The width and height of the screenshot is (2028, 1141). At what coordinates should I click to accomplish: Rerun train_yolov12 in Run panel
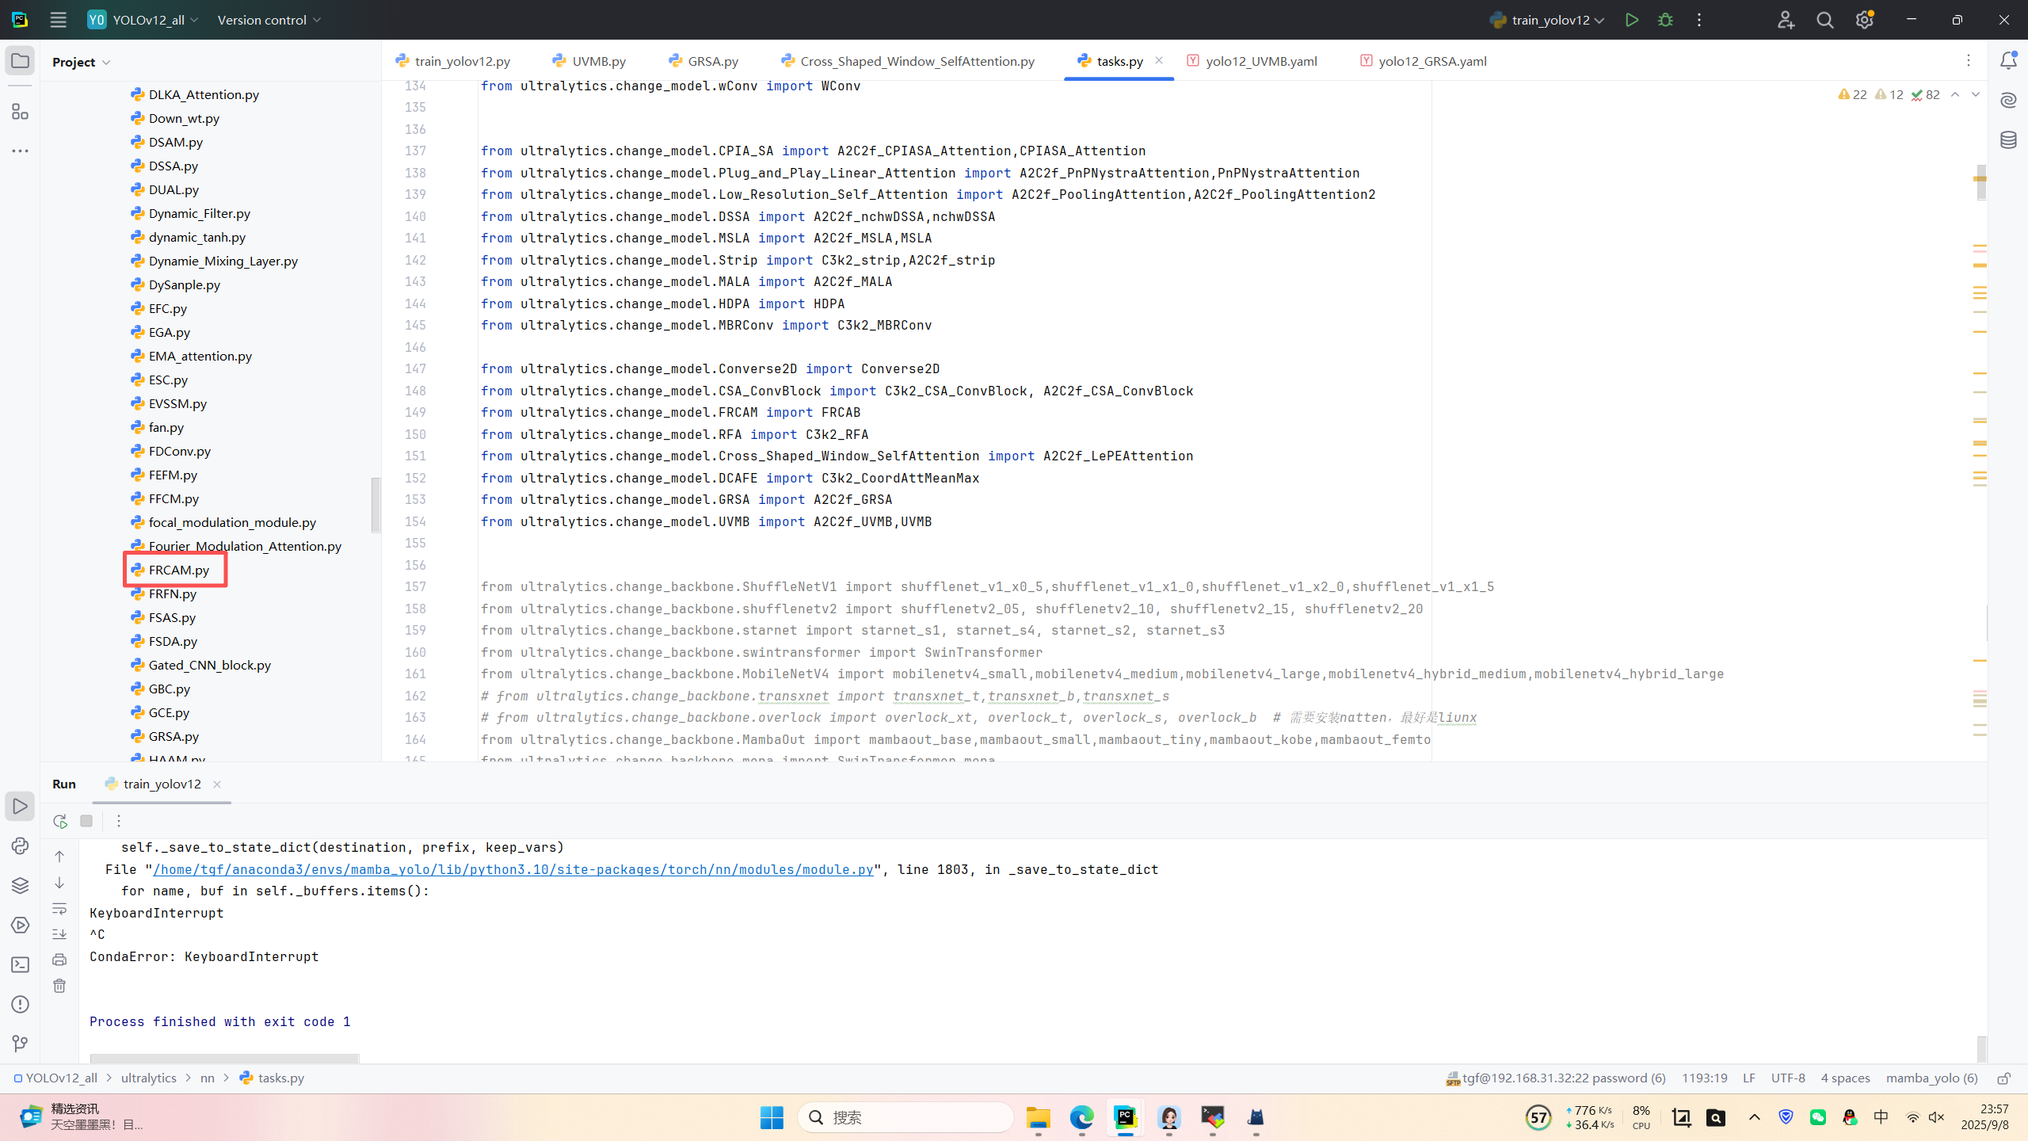click(x=59, y=821)
